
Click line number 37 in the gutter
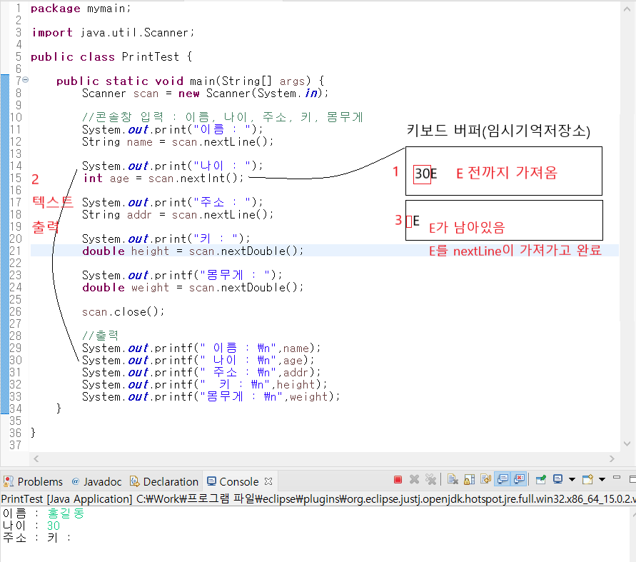tap(16, 445)
